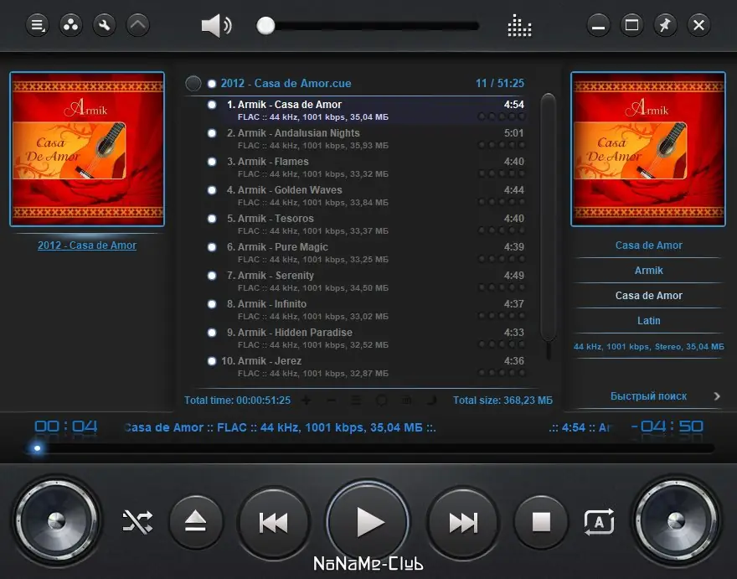Select track '4. Armik - Golden Waves'

coord(367,196)
